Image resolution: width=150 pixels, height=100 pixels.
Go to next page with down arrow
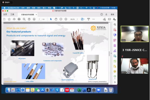click(34, 19)
